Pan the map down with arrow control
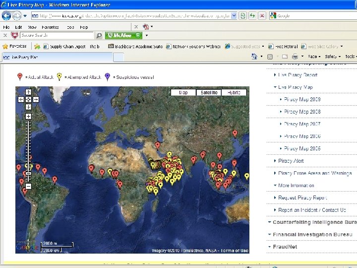The height and width of the screenshot is (268, 357). [x=28, y=107]
